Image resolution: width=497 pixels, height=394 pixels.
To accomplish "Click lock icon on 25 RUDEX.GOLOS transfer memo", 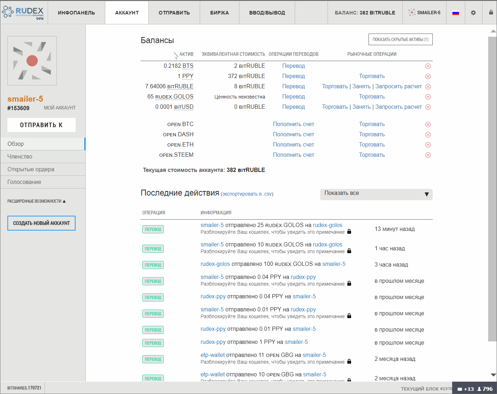I will tap(349, 232).
